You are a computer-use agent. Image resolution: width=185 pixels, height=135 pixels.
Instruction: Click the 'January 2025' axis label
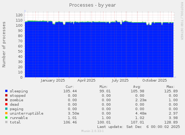tap(53, 80)
